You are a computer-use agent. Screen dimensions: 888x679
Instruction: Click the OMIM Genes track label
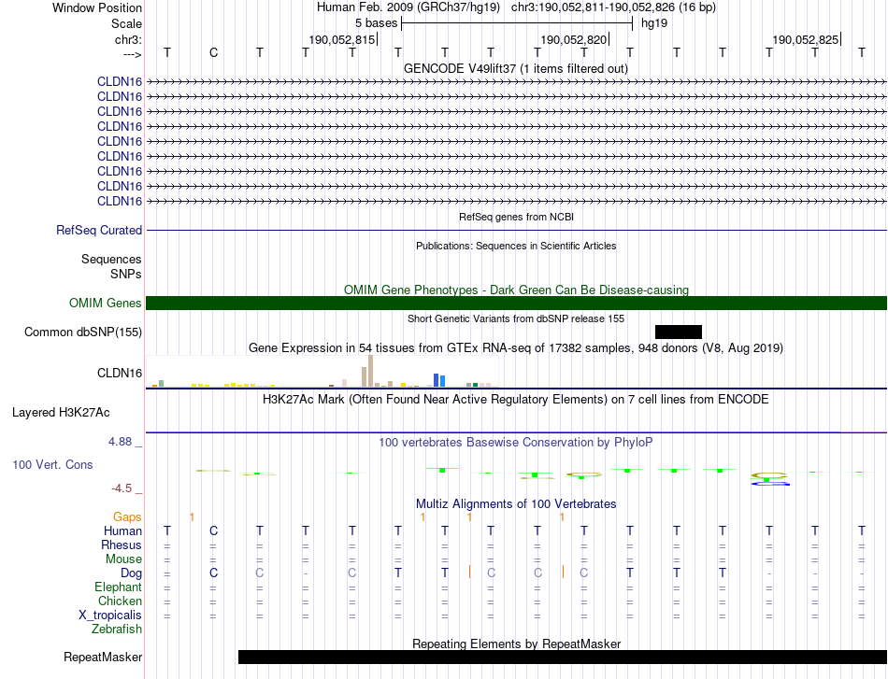click(x=106, y=304)
